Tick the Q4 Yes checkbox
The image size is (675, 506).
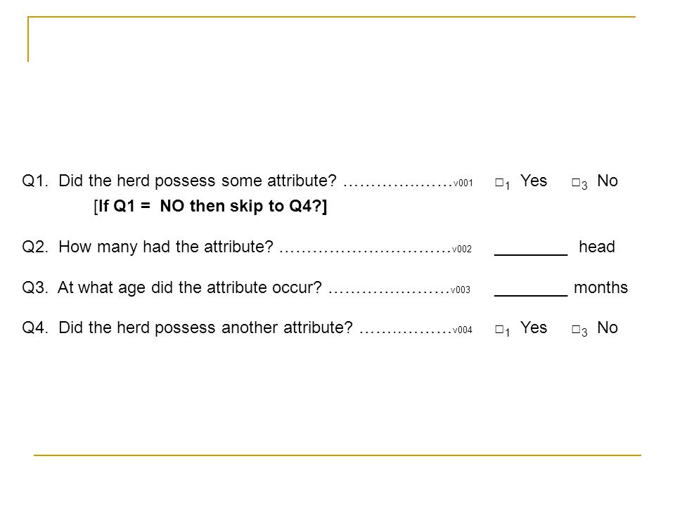point(499,330)
